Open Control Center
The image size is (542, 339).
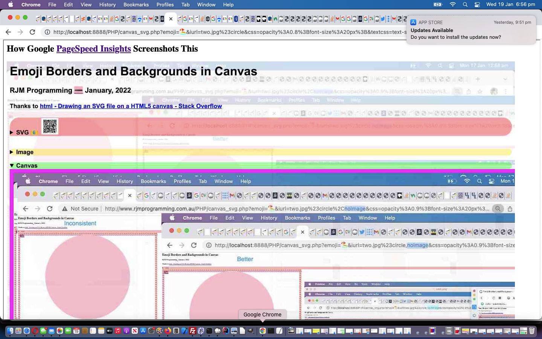(477, 5)
